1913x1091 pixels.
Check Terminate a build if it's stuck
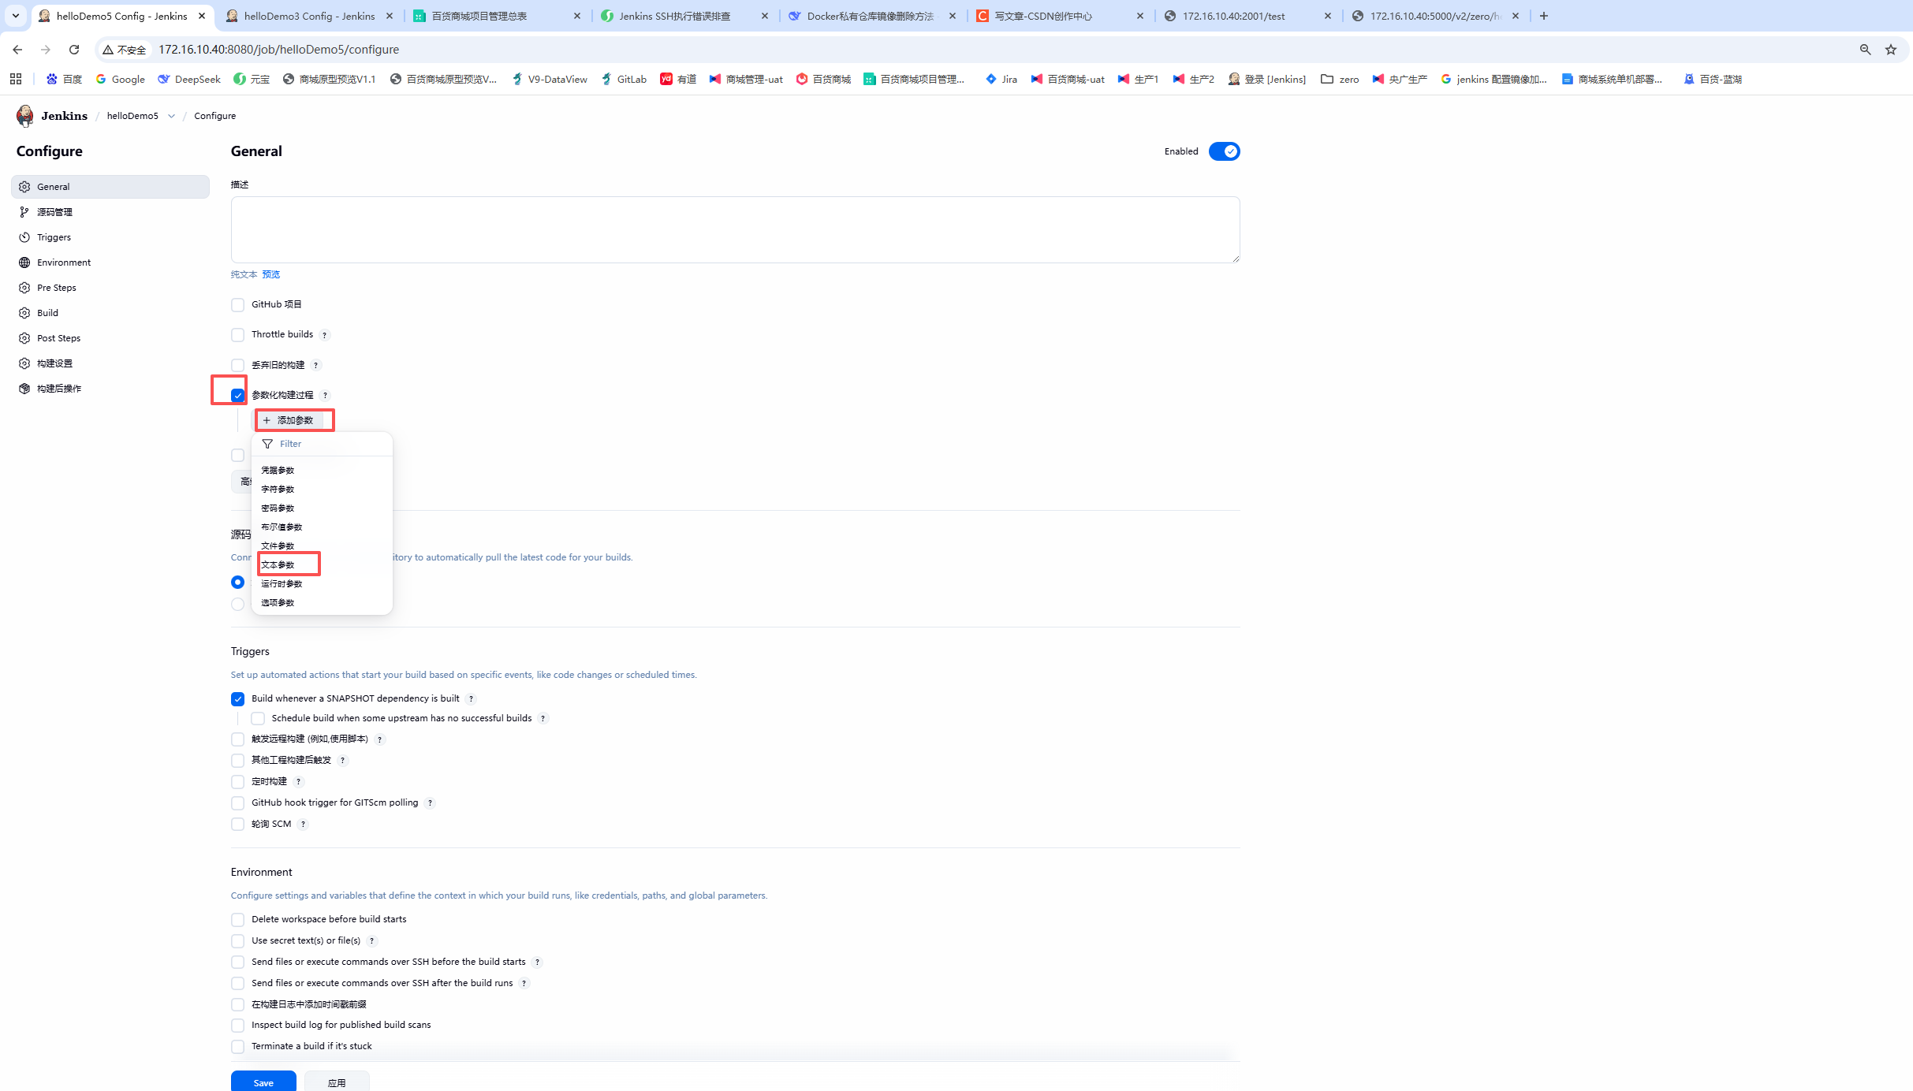(237, 1047)
